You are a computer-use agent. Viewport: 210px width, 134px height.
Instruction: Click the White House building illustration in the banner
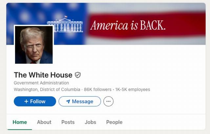coord(65,24)
